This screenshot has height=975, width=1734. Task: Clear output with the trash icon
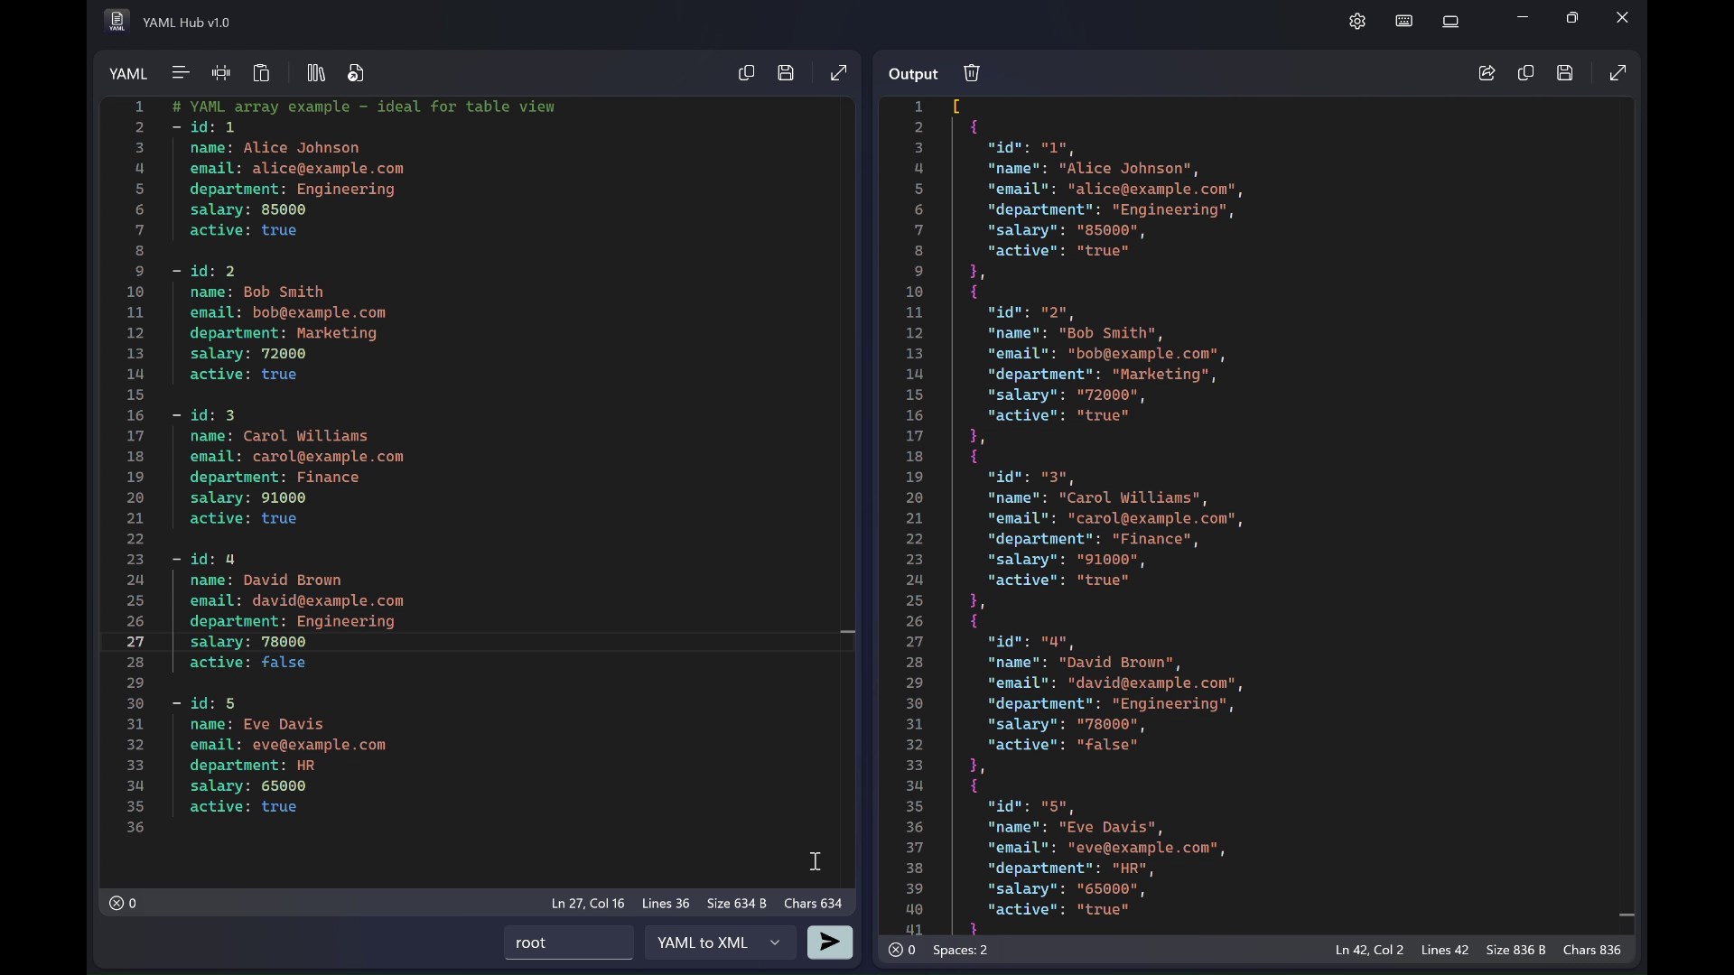click(973, 73)
